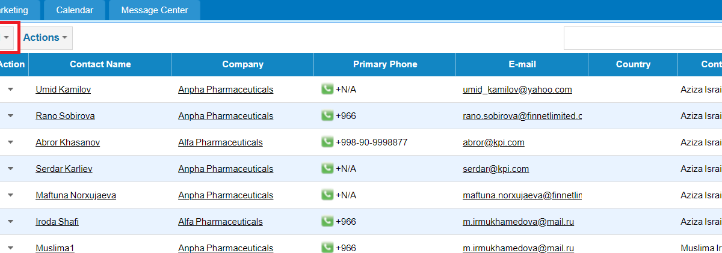Switch to the Calendar tab
The width and height of the screenshot is (722, 253).
[75, 10]
